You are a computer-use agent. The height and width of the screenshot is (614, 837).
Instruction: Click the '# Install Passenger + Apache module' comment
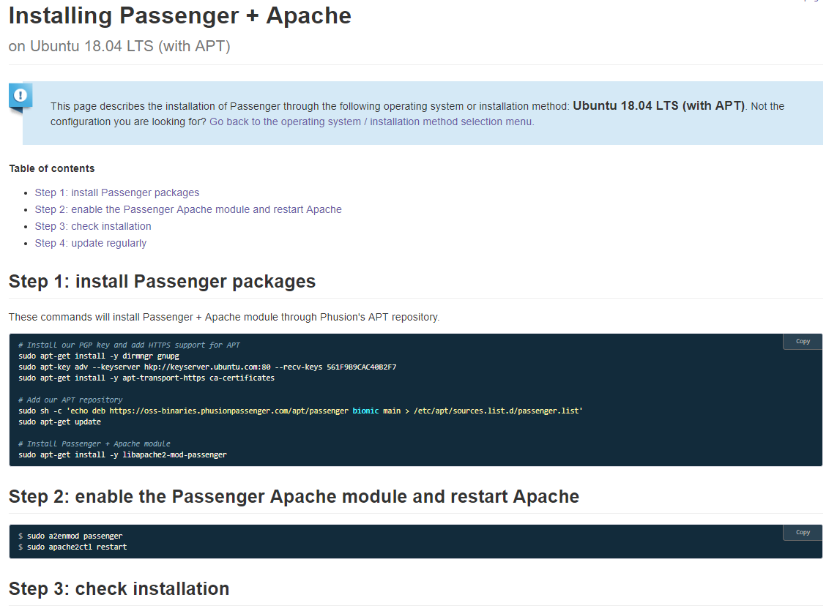coord(94,443)
